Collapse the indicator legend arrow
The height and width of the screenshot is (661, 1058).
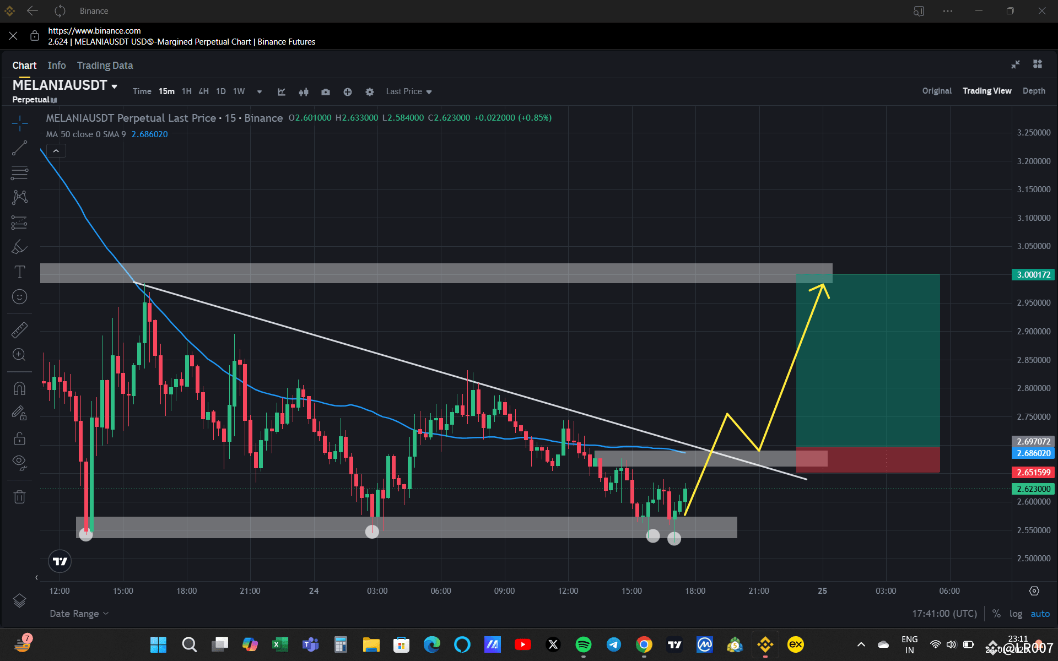click(x=56, y=151)
